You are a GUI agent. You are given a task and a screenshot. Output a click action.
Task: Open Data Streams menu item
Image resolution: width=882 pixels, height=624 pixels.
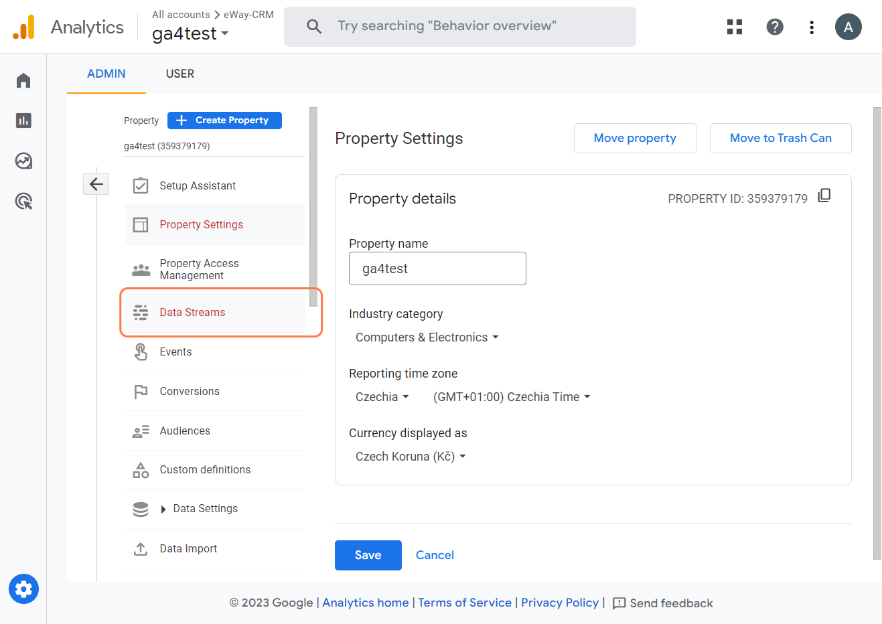[x=215, y=312]
